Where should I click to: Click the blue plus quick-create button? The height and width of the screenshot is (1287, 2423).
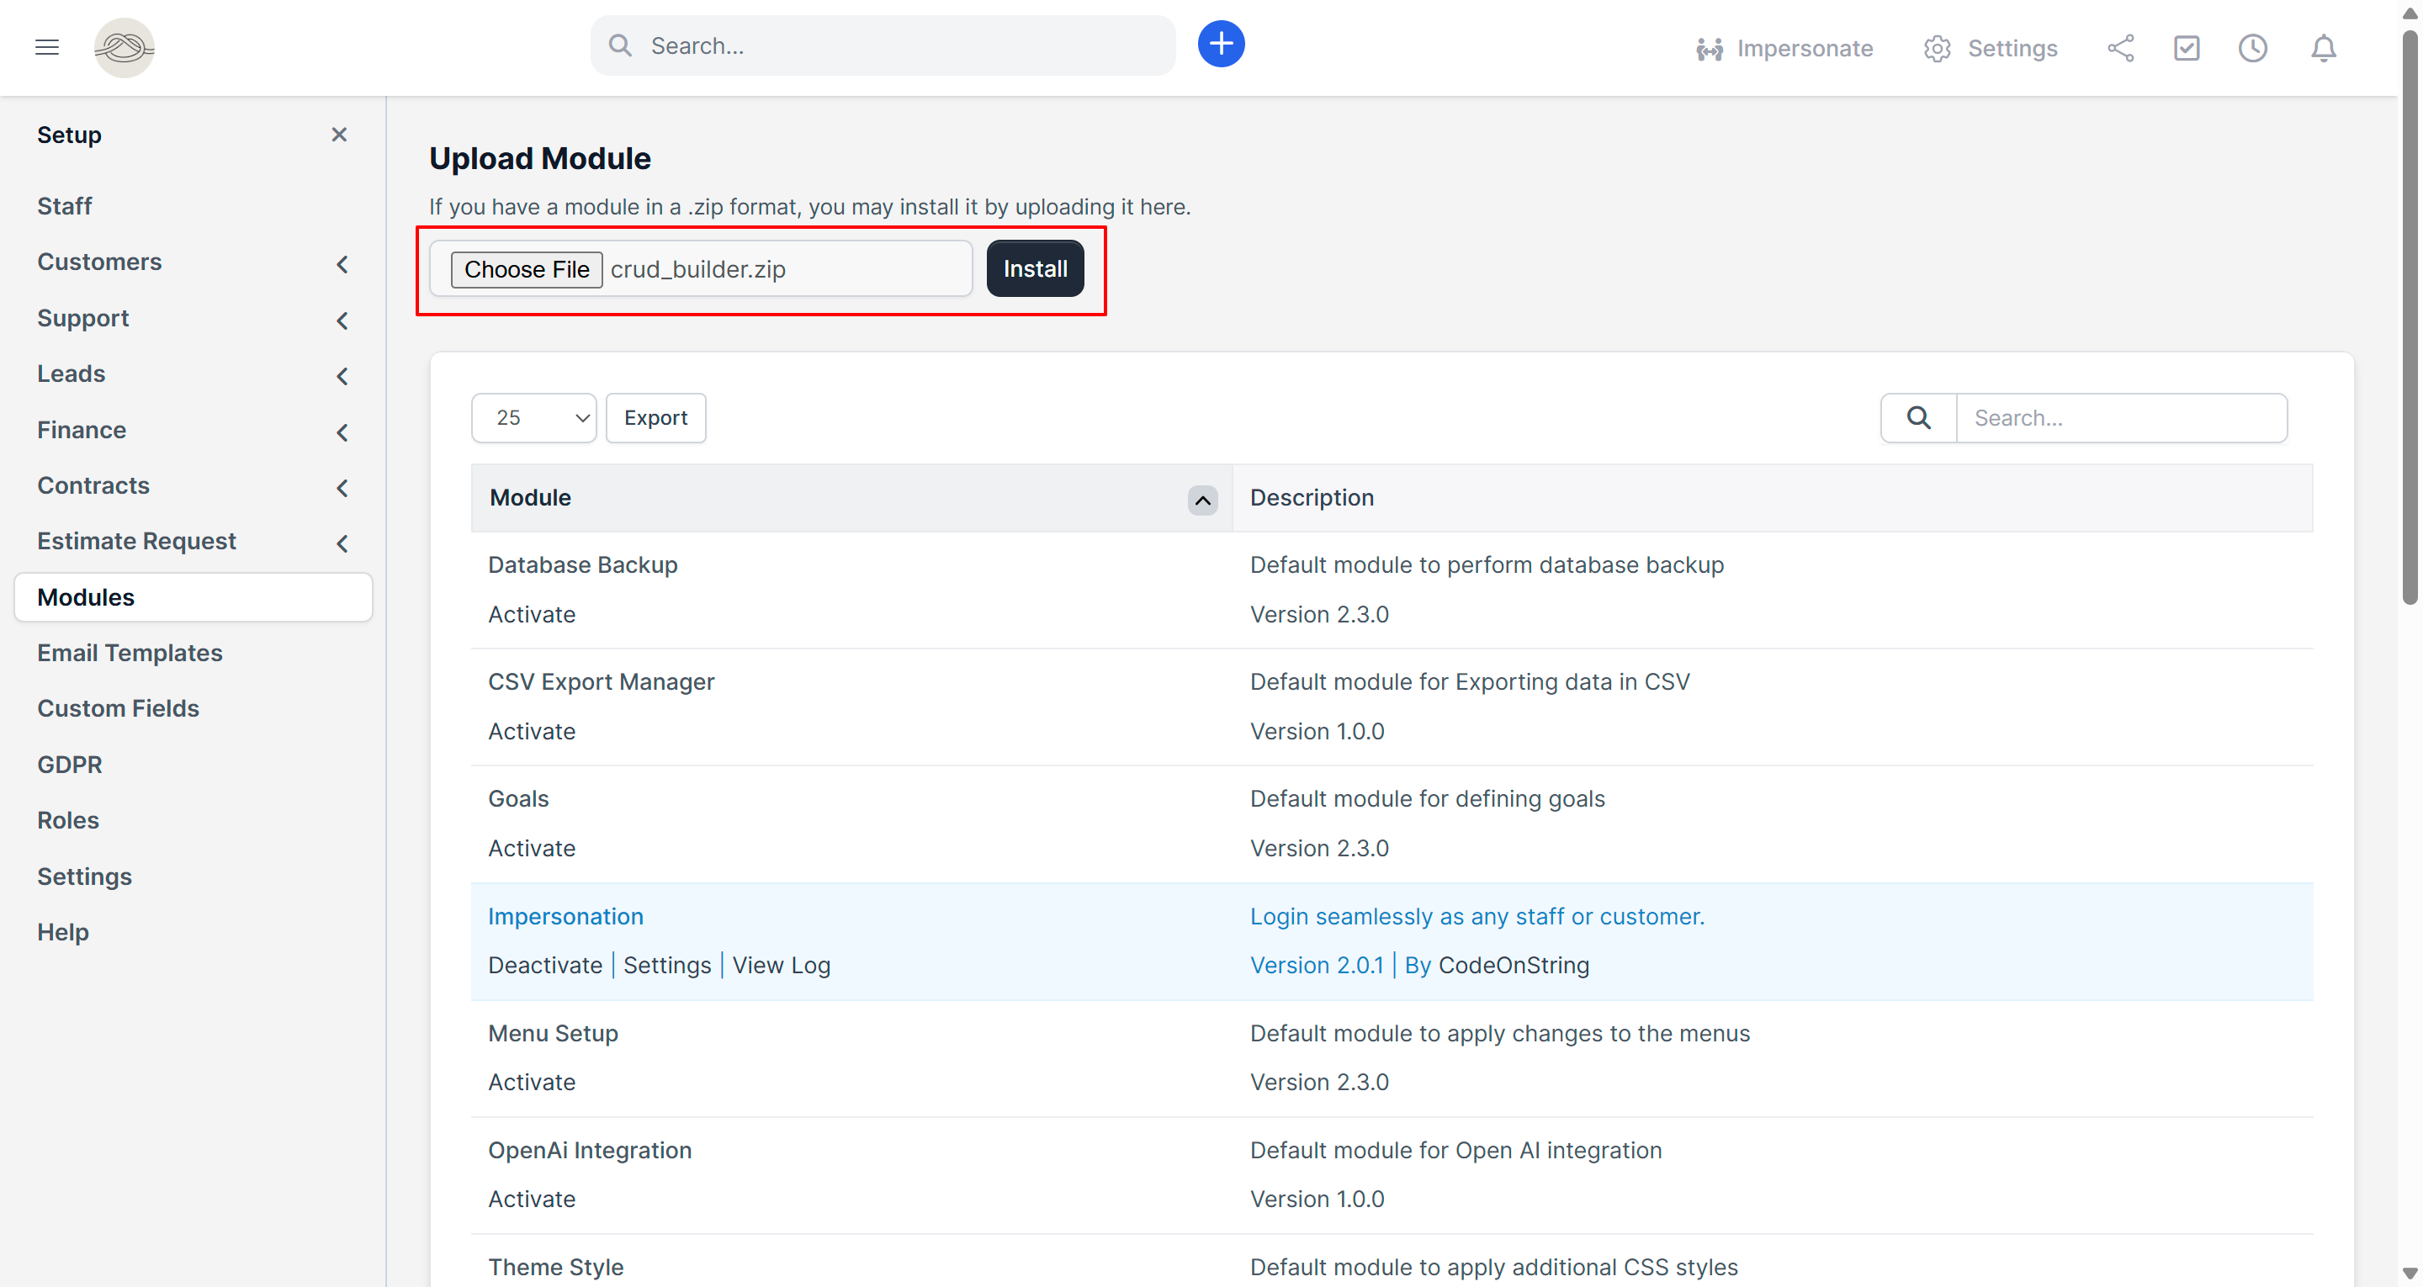(1220, 45)
